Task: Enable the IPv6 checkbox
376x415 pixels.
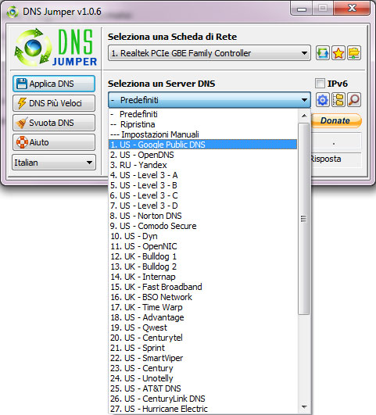Action: click(x=320, y=84)
